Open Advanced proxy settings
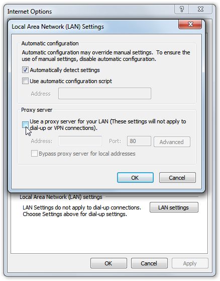This screenshot has width=220, height=281. click(x=172, y=142)
